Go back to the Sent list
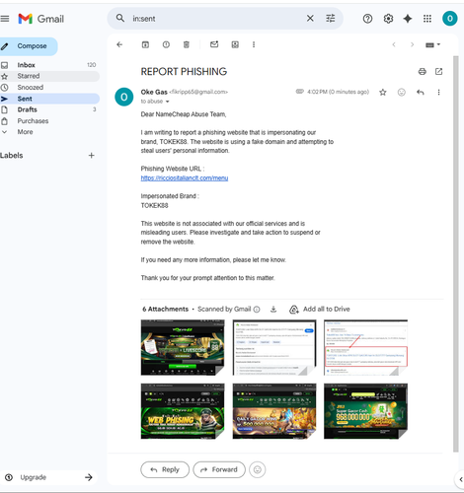464x493 pixels. point(119,44)
